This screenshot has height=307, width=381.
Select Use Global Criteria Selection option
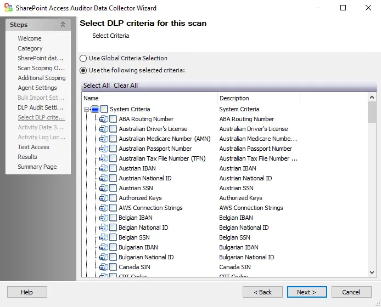83,58
